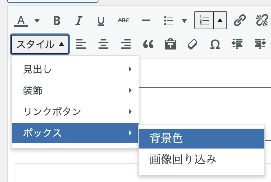
Task: Toggle the numbered list button
Action: pos(204,21)
